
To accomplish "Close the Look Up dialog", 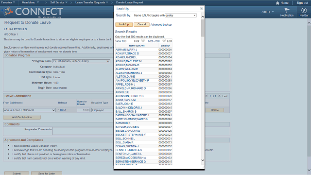I will pos(202,9).
